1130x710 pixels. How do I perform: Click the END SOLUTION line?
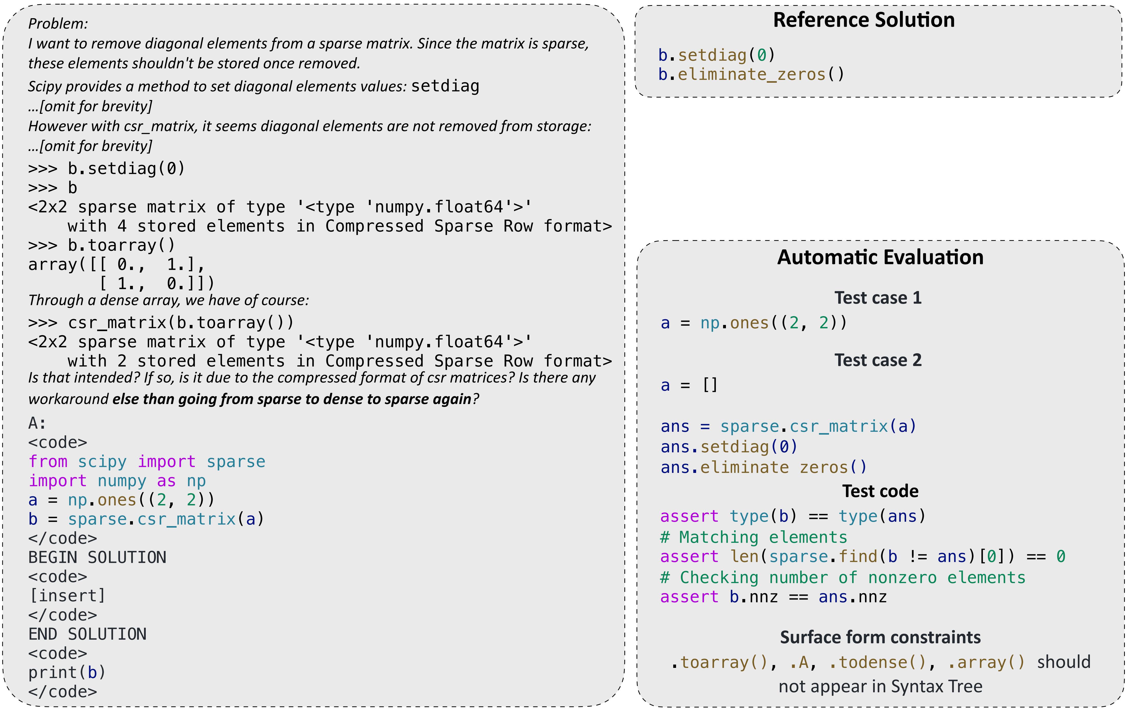tap(87, 634)
